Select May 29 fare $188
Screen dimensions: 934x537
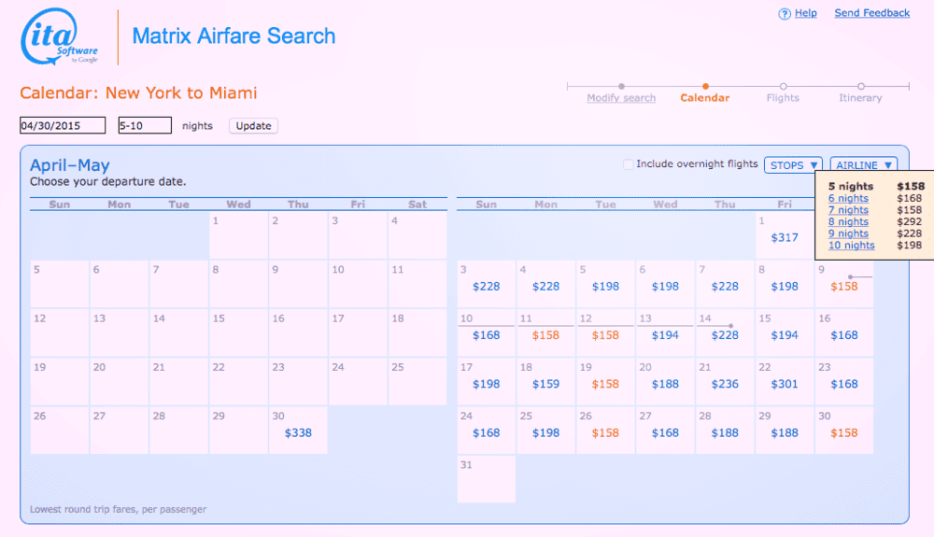coord(785,432)
